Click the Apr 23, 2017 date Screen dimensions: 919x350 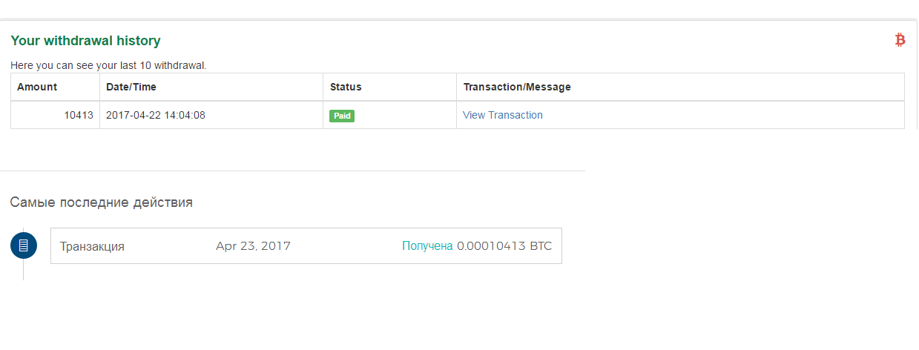pos(253,246)
